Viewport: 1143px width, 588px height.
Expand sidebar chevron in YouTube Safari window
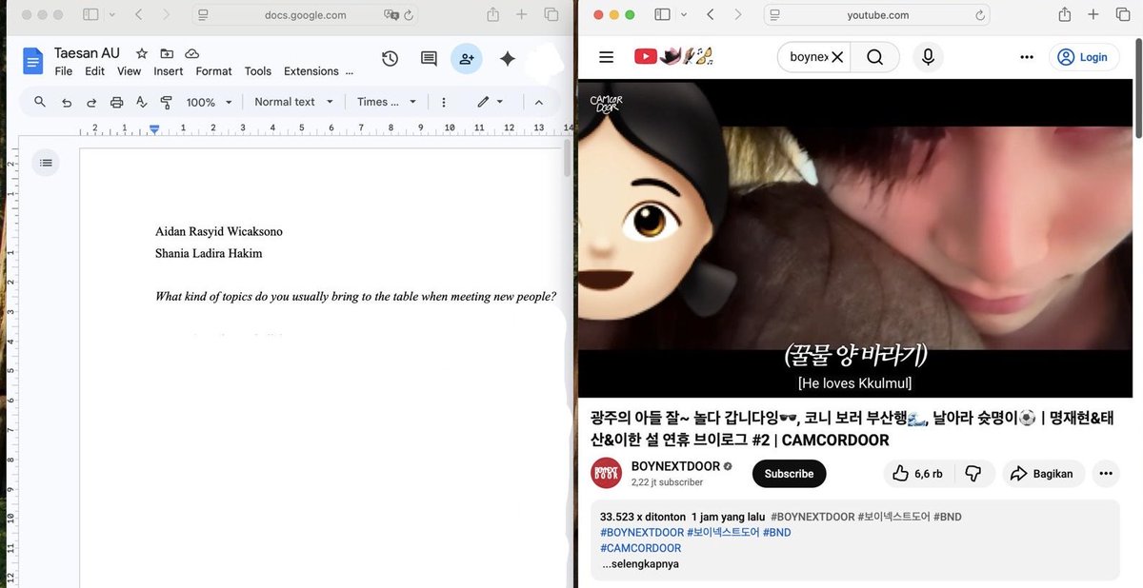coord(684,14)
